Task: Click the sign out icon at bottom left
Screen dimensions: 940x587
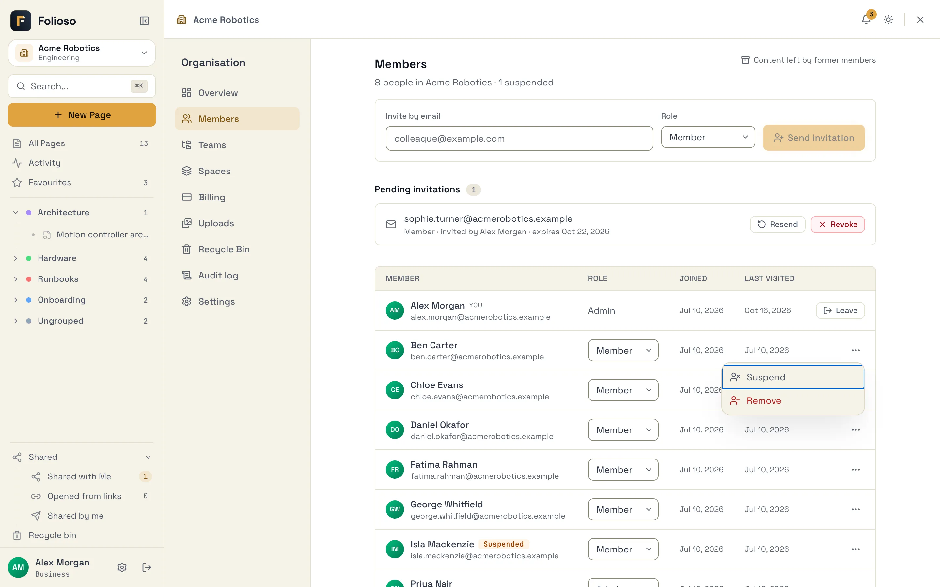Action: pyautogui.click(x=147, y=567)
